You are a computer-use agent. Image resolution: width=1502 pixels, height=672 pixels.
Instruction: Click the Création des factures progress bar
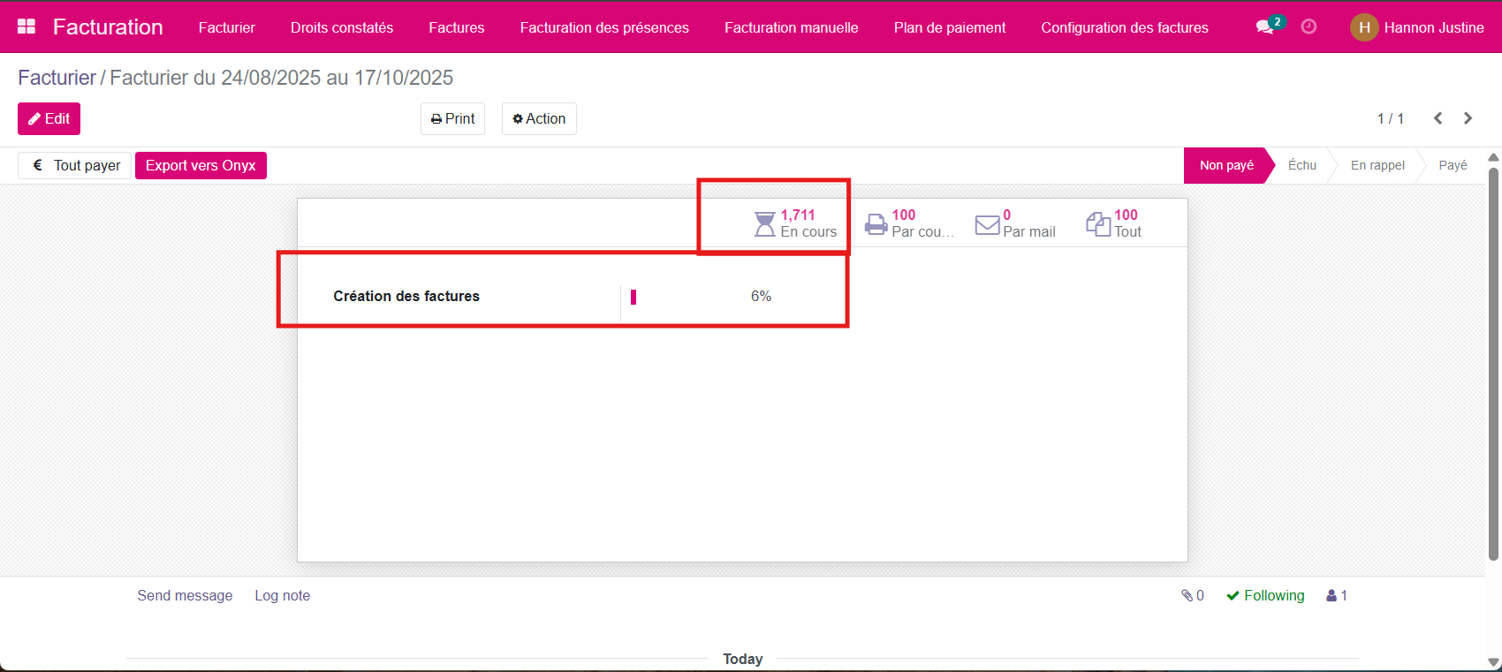click(633, 297)
